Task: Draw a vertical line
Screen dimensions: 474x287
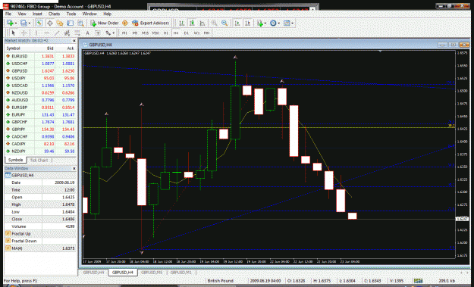Action: click(x=36, y=33)
